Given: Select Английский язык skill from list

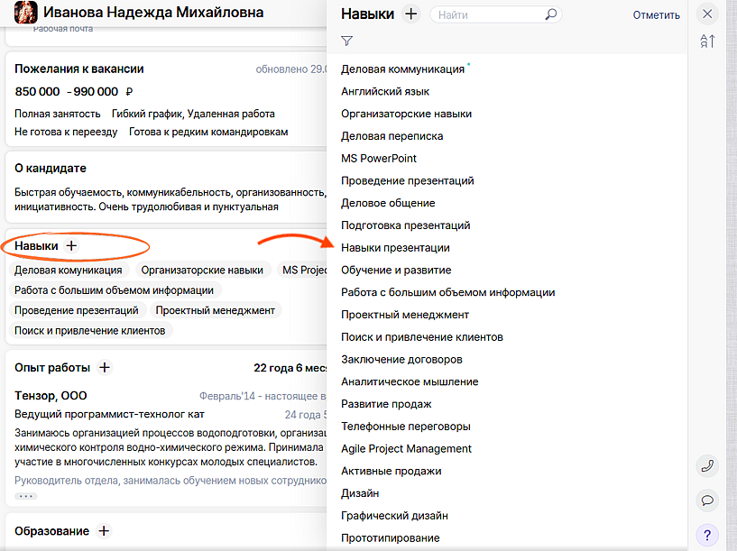Looking at the screenshot, I should 385,91.
